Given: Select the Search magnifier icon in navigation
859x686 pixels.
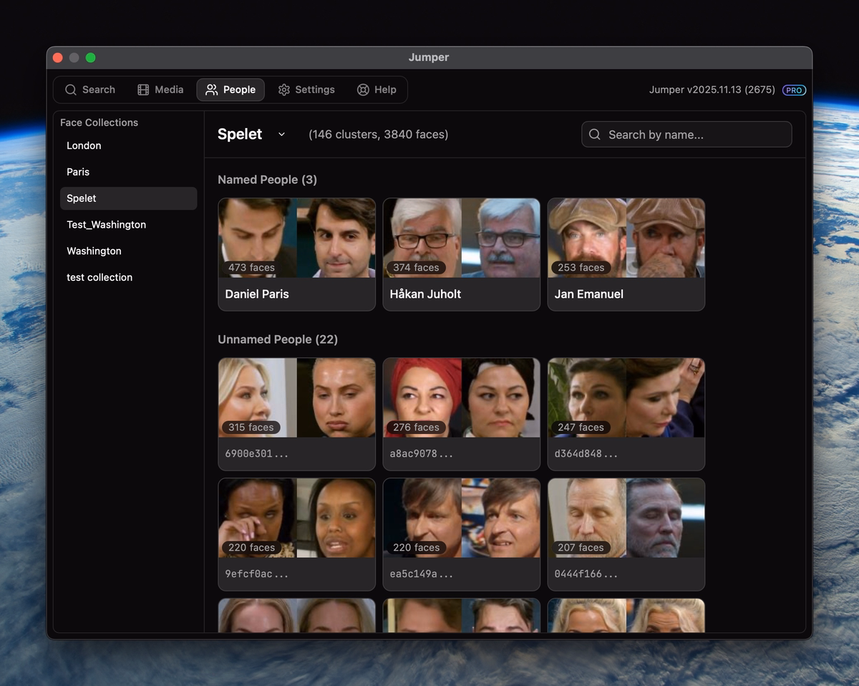Looking at the screenshot, I should [71, 90].
